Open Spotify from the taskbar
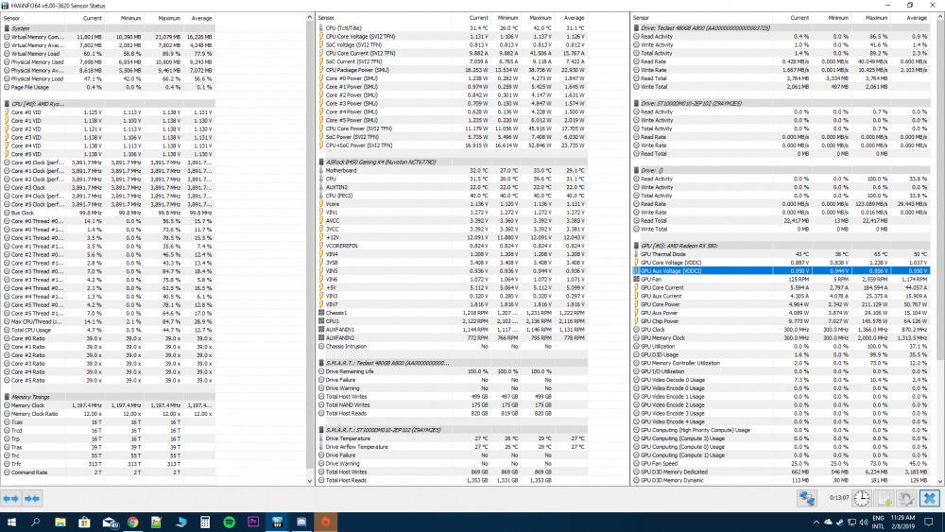 click(x=229, y=522)
